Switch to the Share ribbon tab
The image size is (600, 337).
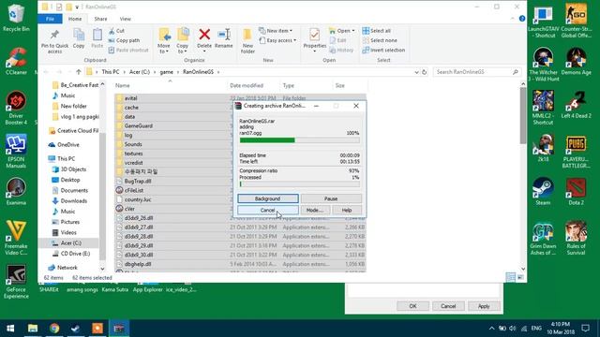pyautogui.click(x=100, y=19)
